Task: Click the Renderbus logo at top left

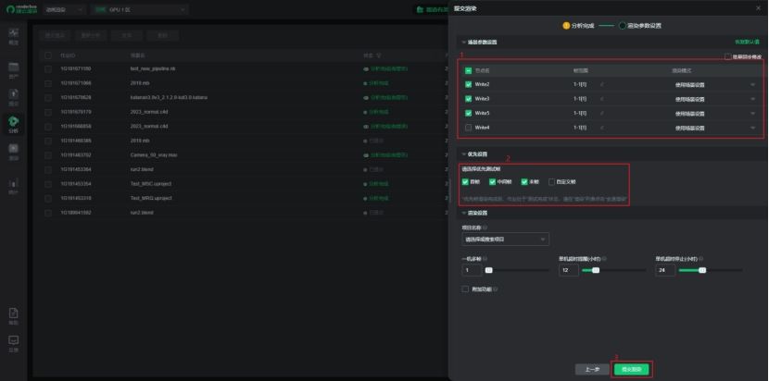Action: click(22, 9)
